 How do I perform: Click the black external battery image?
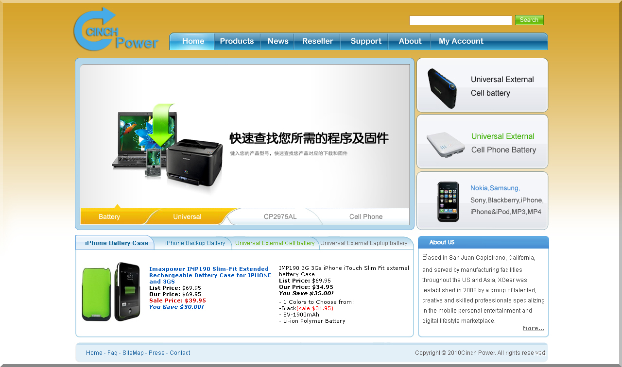[442, 87]
